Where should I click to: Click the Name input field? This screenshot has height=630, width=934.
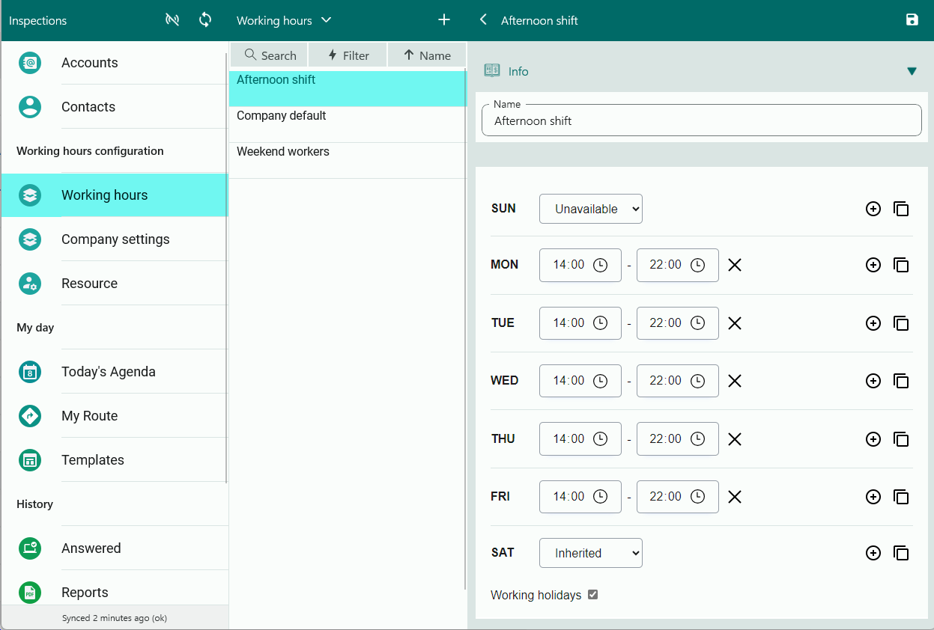pos(701,121)
